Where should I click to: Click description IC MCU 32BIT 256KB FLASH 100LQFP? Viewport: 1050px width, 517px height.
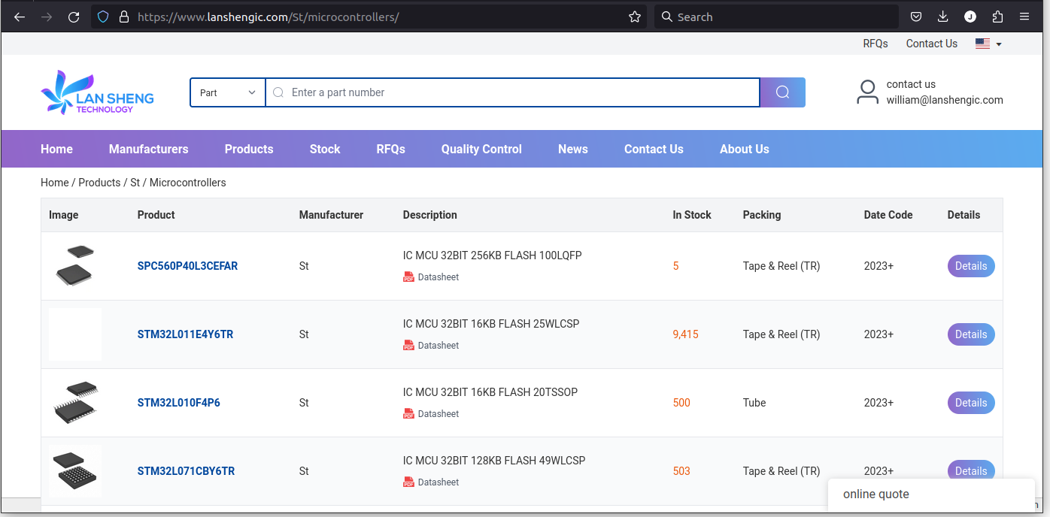pos(493,255)
